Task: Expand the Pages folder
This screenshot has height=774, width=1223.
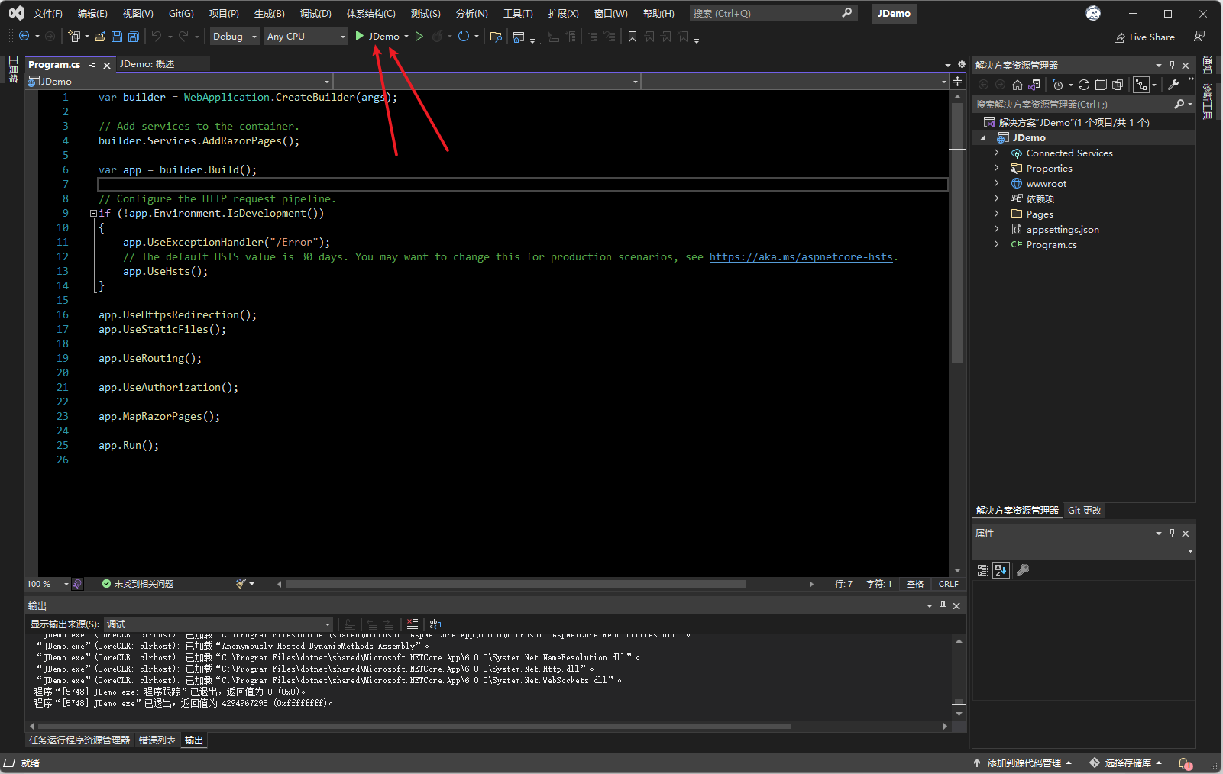Action: coord(996,214)
